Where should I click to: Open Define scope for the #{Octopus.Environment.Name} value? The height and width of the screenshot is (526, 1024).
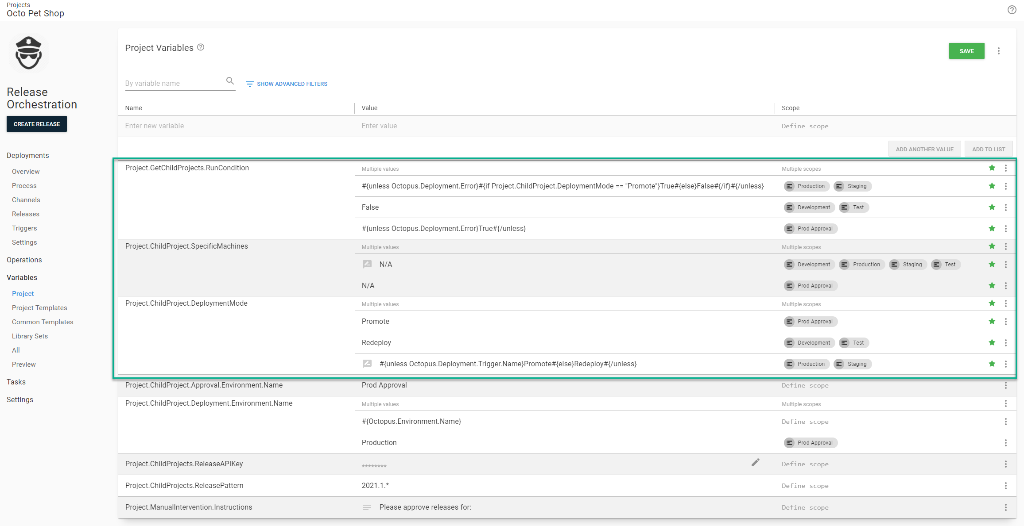coord(805,421)
